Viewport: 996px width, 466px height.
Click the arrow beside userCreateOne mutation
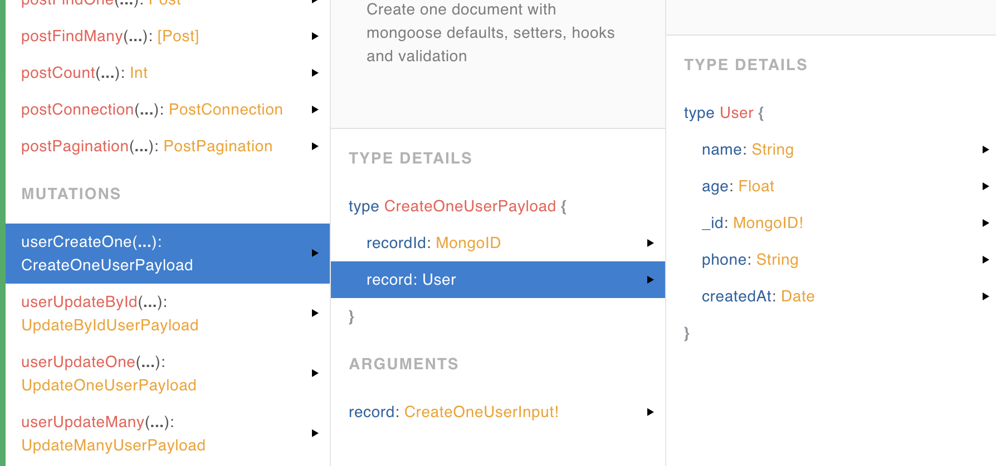point(315,253)
